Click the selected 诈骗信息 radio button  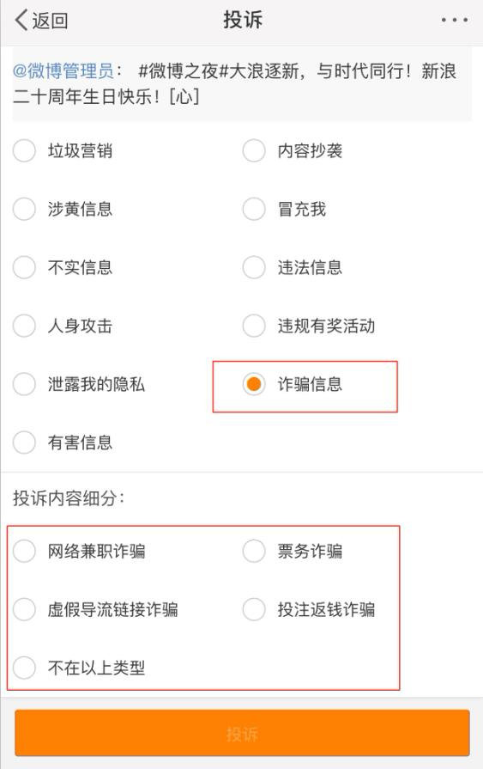pyautogui.click(x=254, y=384)
